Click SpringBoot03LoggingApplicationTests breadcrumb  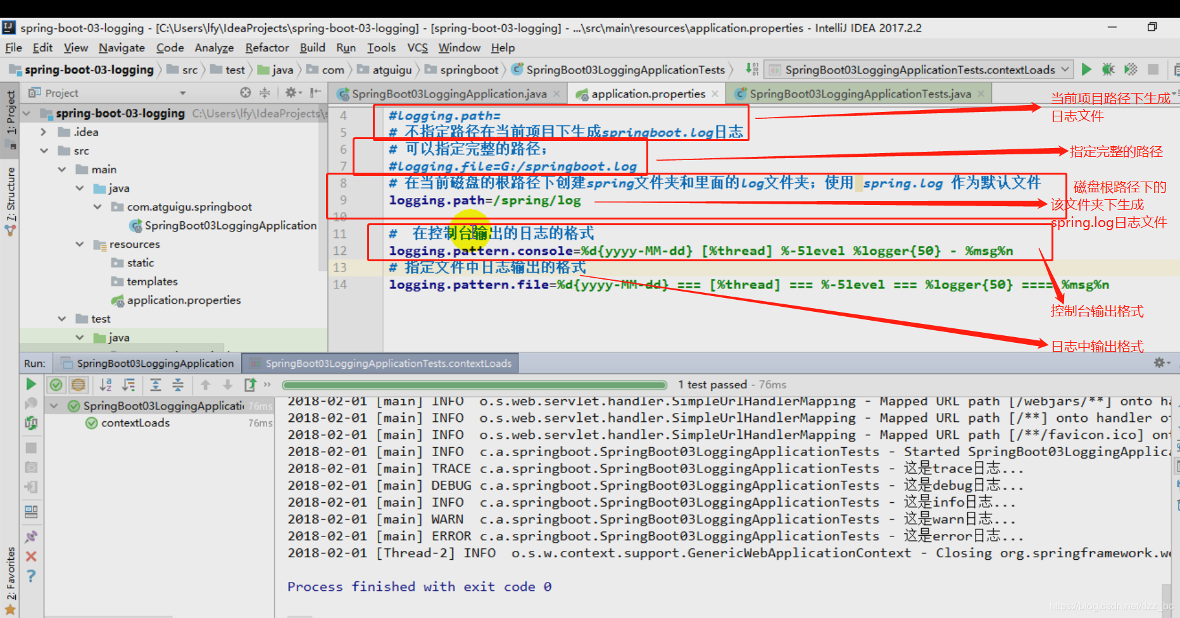[618, 70]
